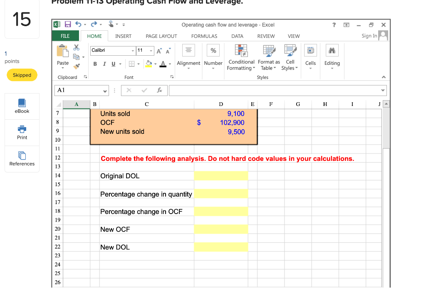Open the FILE menu
The width and height of the screenshot is (426, 293).
[x=65, y=36]
